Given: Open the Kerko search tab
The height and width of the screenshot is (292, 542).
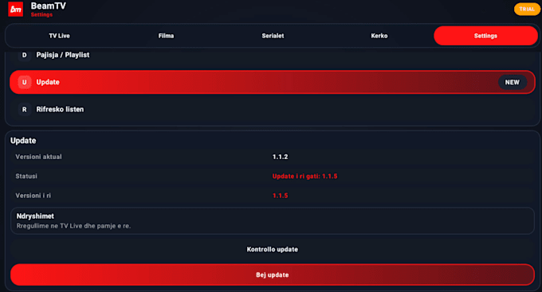Looking at the screenshot, I should pos(379,36).
